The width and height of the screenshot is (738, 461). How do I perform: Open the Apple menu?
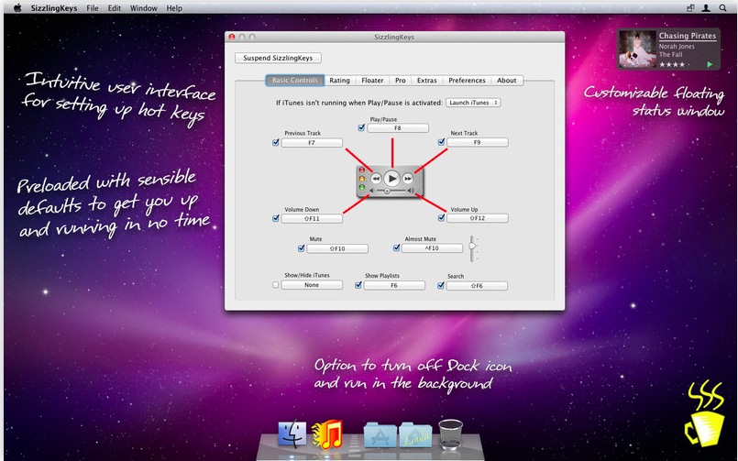click(x=17, y=8)
